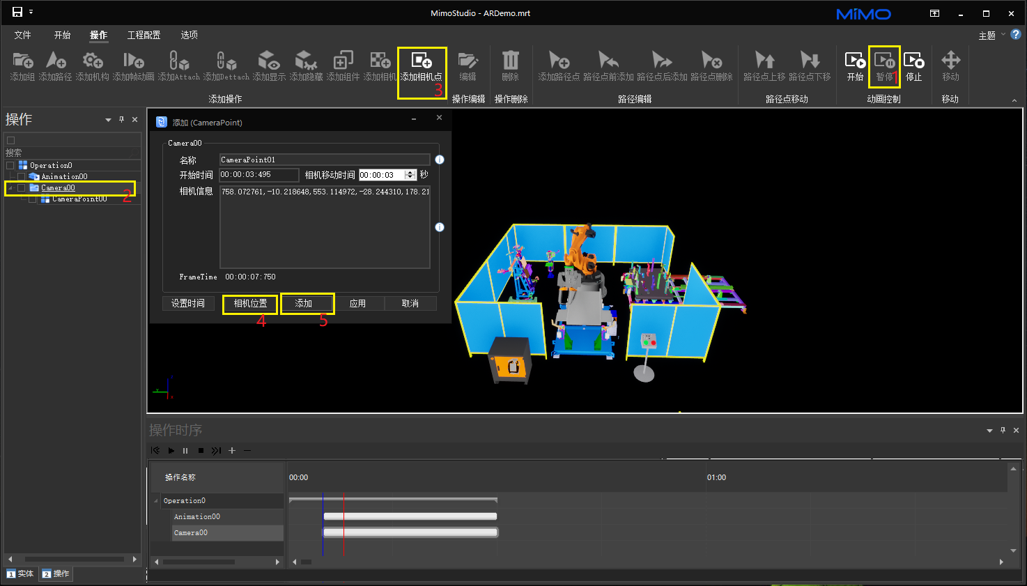1027x586 pixels.
Task: Tick the Animation00 checkbox in the tree
Action: pyautogui.click(x=22, y=177)
